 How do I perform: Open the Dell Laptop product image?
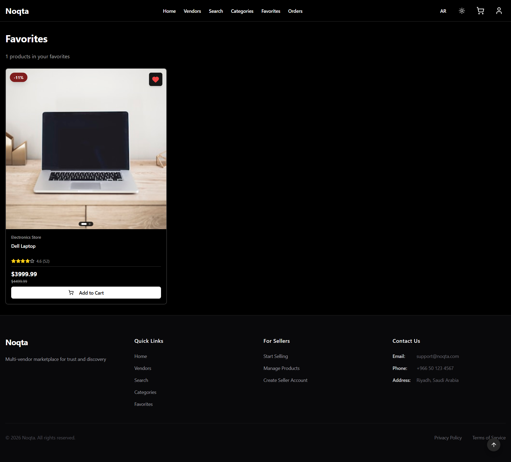[x=86, y=149]
